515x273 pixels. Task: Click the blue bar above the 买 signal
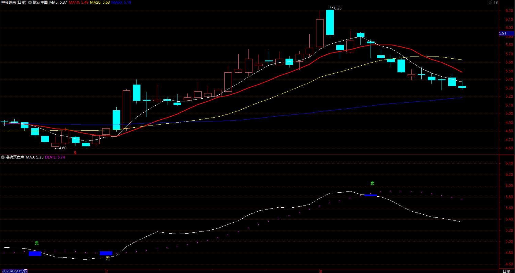pyautogui.click(x=106, y=253)
